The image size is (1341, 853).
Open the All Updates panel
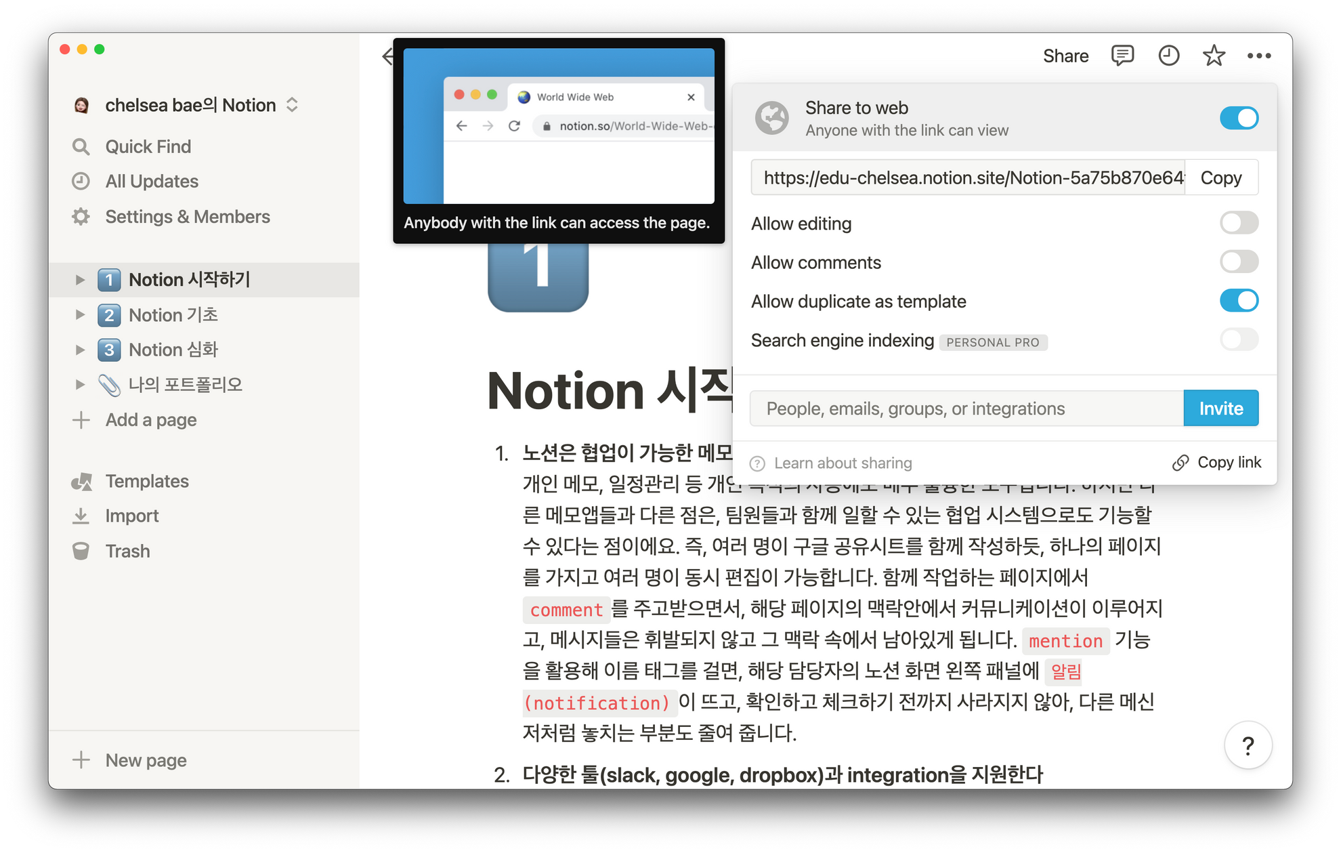[x=152, y=182]
